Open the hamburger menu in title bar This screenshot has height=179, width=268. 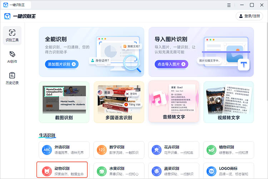point(229,5)
